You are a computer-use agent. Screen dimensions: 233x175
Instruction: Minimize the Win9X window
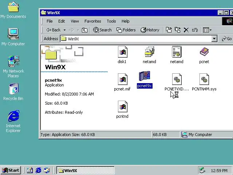[220, 13]
